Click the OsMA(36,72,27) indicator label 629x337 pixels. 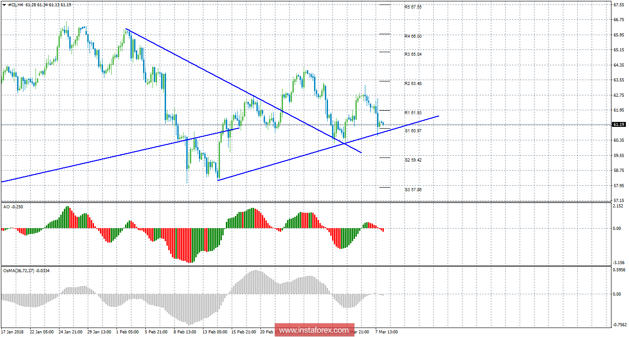pyautogui.click(x=27, y=270)
